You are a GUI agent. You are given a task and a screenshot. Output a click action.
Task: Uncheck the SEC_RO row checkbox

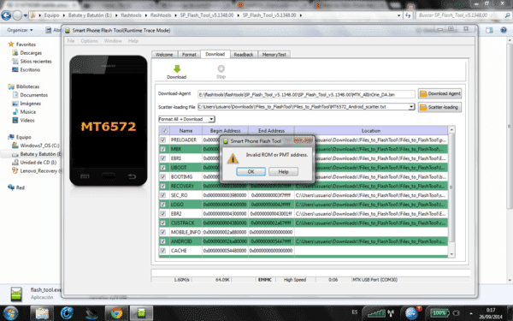163,195
